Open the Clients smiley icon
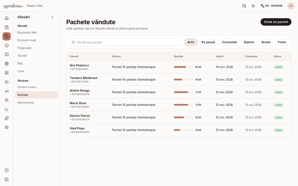The height and width of the screenshot is (186, 298). pyautogui.click(x=7, y=45)
